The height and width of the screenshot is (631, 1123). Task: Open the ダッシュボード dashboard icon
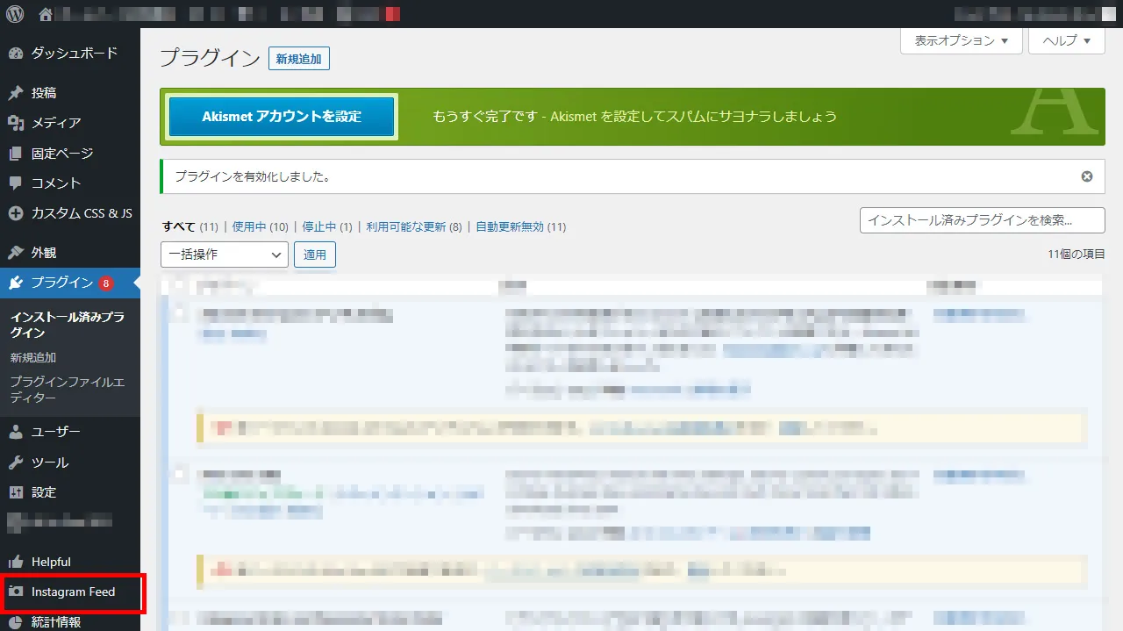pyautogui.click(x=15, y=54)
